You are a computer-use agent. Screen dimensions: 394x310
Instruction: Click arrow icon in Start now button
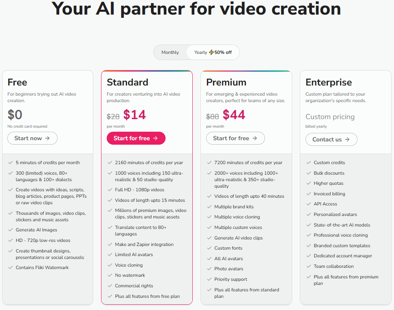(x=47, y=138)
